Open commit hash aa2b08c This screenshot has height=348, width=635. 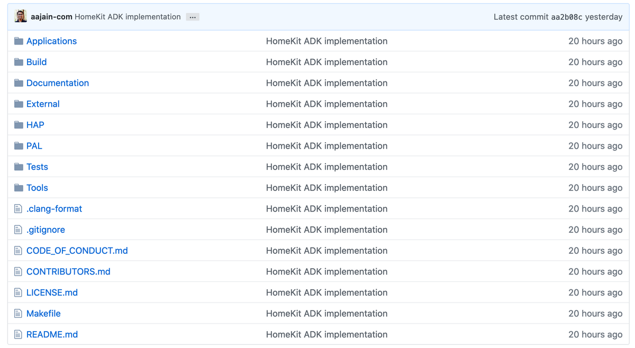[567, 17]
